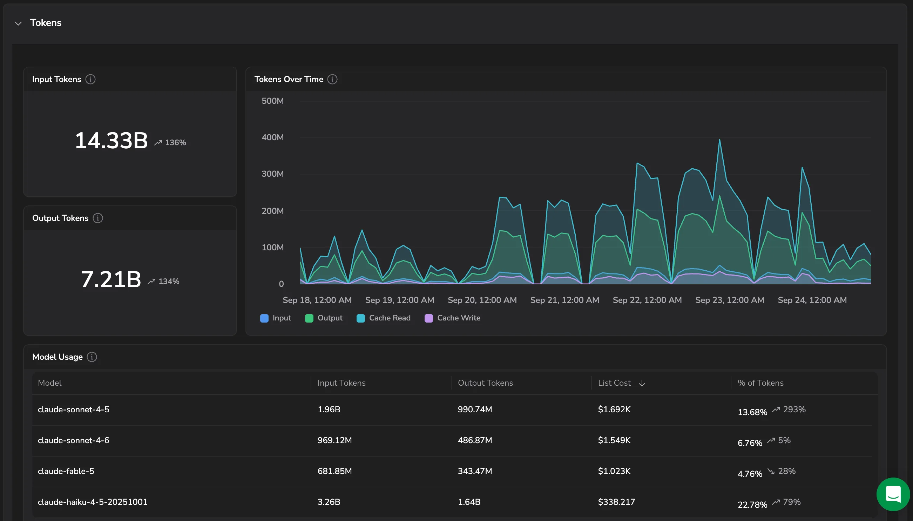Click the 7.21B output tokens value
This screenshot has width=913, height=521.
111,279
